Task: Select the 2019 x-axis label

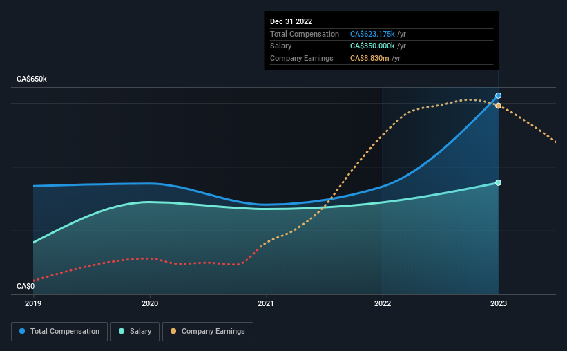Action: click(33, 303)
